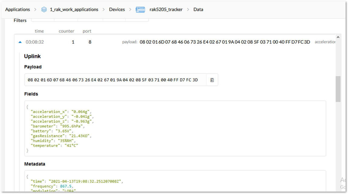Open the rak5205_tracker breadcrumb link
The width and height of the screenshot is (348, 194).
[x=166, y=10]
